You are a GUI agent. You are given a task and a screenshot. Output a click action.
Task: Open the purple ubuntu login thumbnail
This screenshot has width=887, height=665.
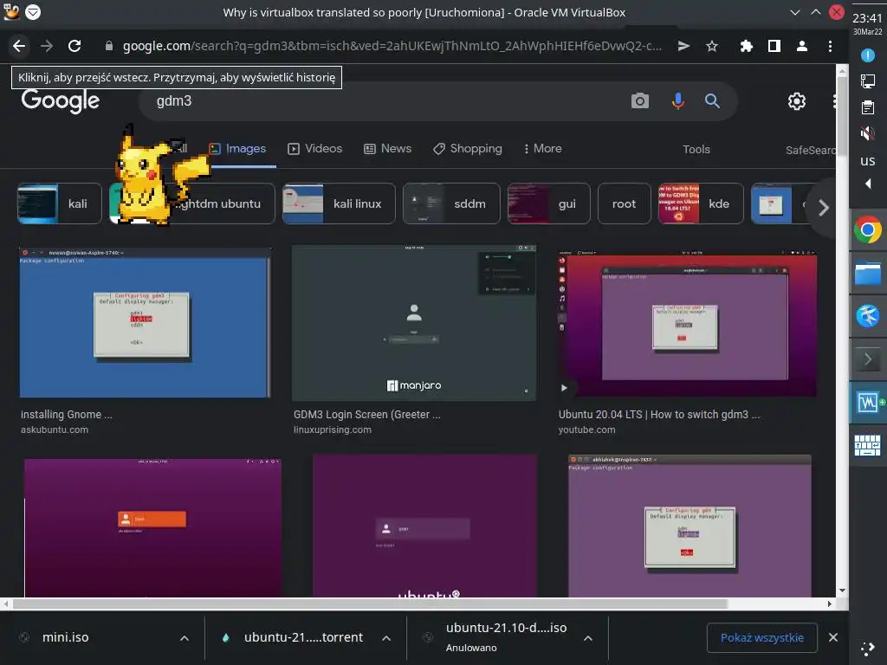(x=424, y=526)
